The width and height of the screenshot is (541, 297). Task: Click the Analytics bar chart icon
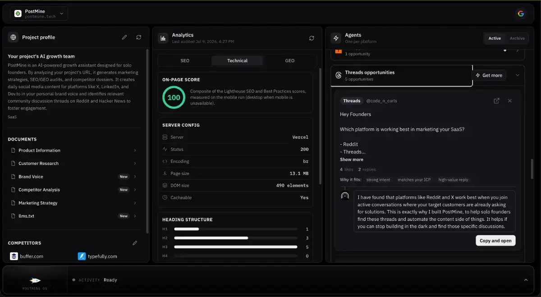tap(163, 38)
